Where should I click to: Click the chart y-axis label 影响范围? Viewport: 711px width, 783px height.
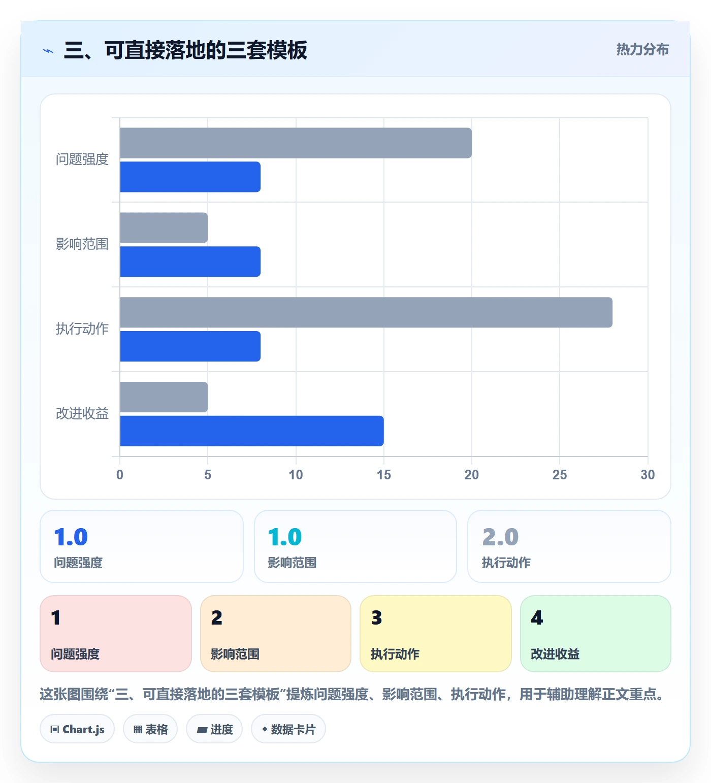[82, 244]
